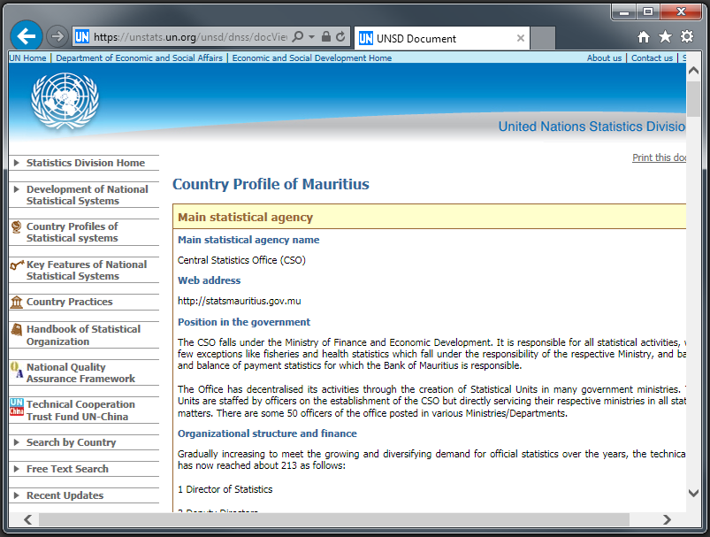Image resolution: width=710 pixels, height=537 pixels.
Task: Click Print this document link
Action: click(659, 157)
